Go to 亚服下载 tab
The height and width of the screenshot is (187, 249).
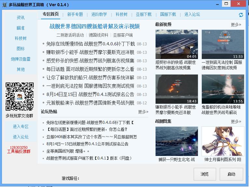click(x=144, y=14)
